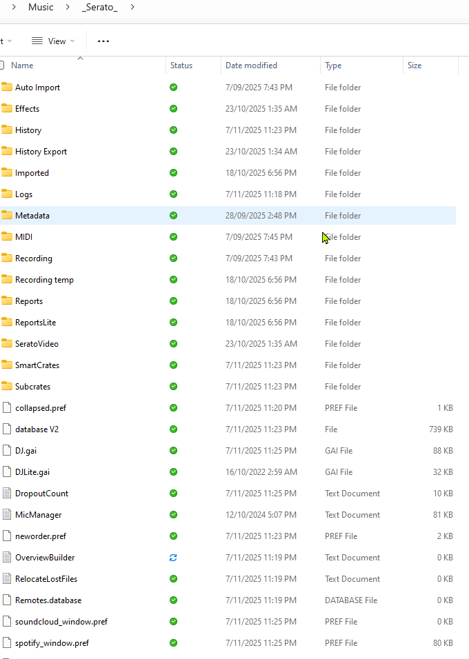The height and width of the screenshot is (659, 469).
Task: Expand the chevron after _Serato_ in breadcrumb
Action: 132,8
